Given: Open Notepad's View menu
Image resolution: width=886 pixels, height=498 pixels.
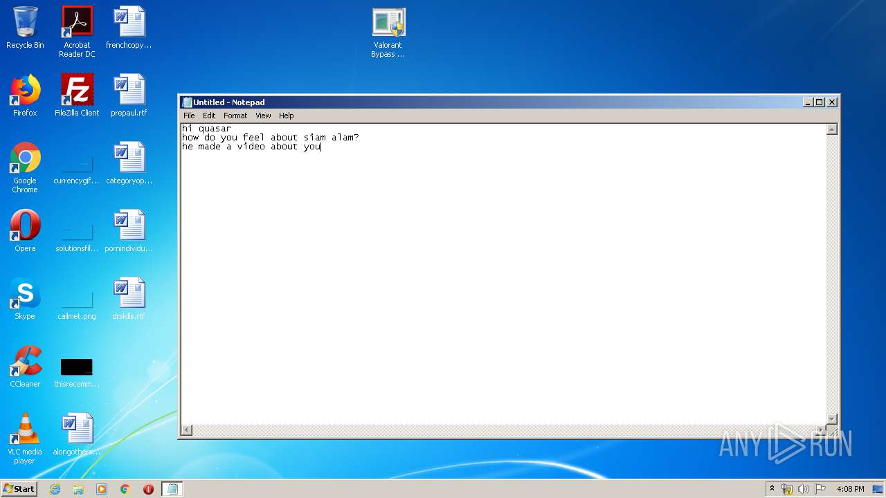Looking at the screenshot, I should pyautogui.click(x=263, y=116).
